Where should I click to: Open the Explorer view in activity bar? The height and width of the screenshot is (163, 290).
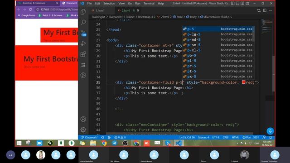[x=83, y=12]
